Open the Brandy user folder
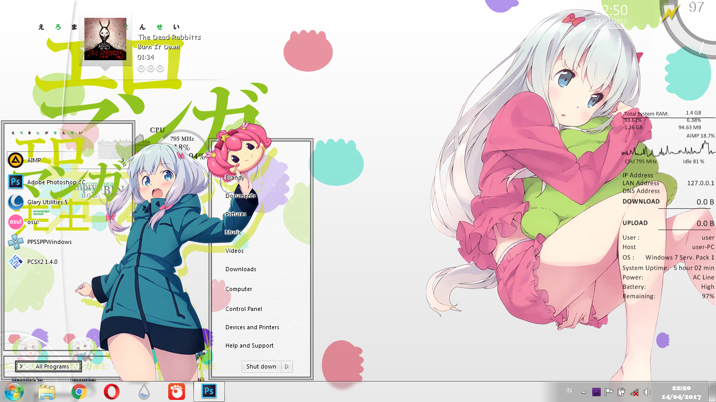Image resolution: width=716 pixels, height=402 pixels. point(234,177)
